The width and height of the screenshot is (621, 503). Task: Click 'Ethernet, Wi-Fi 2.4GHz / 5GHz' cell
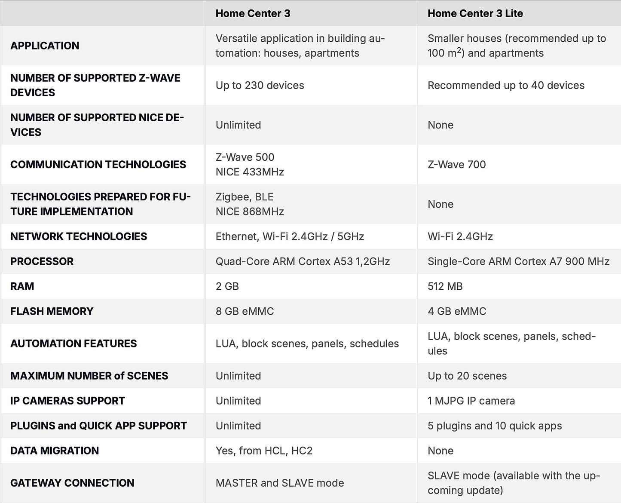pos(290,236)
